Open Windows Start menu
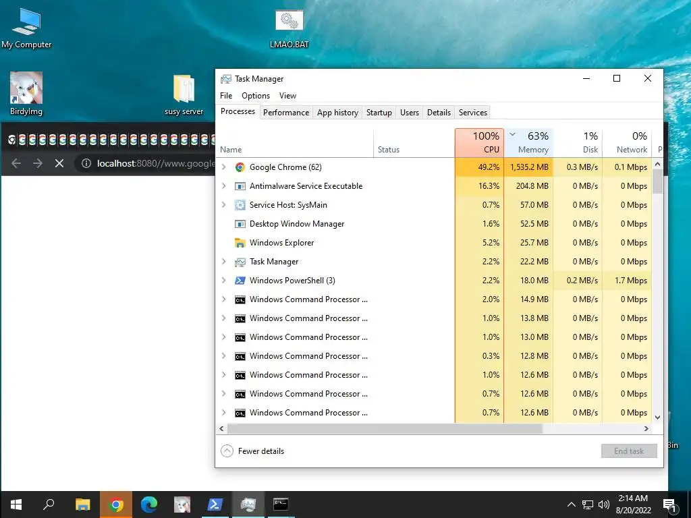The image size is (691, 518). click(16, 505)
